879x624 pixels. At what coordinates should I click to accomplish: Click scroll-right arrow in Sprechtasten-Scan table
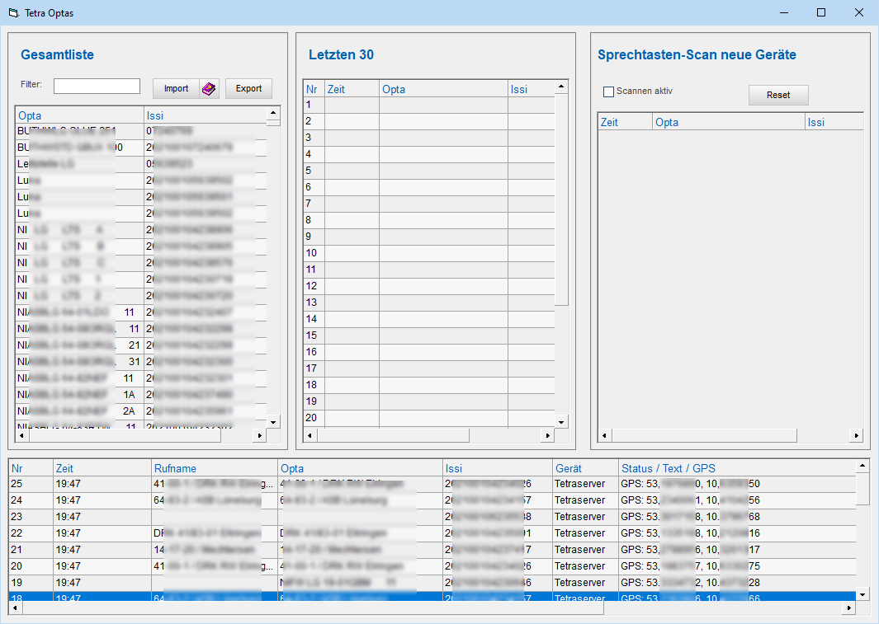[856, 435]
